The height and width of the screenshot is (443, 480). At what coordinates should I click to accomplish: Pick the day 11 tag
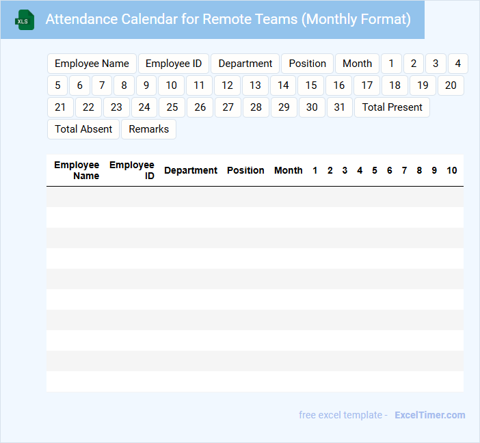(199, 85)
